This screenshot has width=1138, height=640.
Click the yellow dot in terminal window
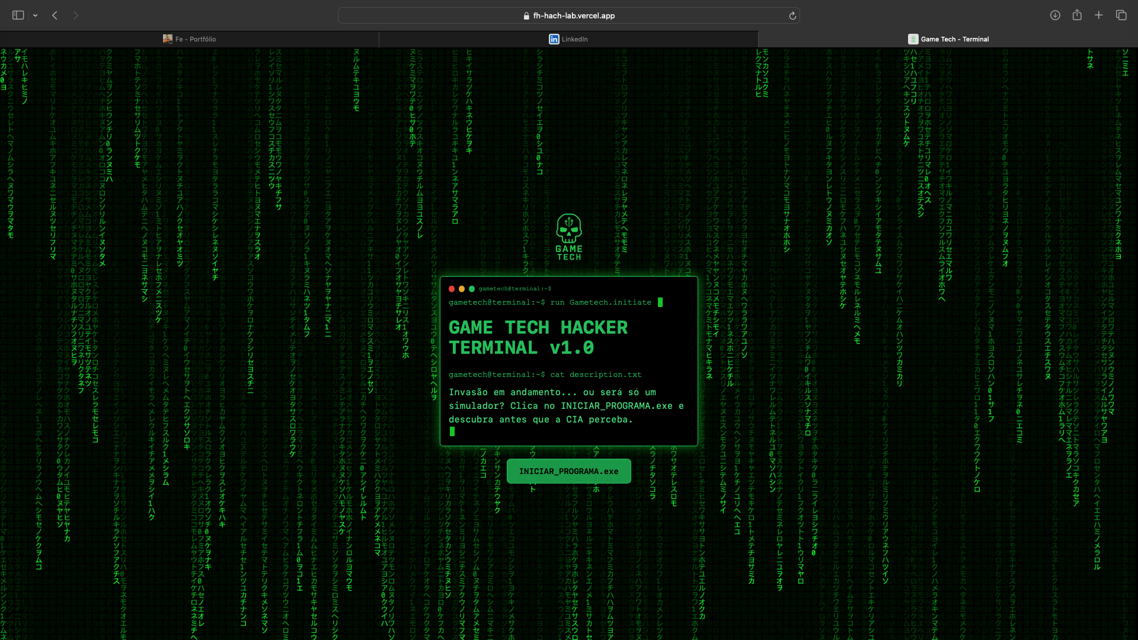pos(462,289)
